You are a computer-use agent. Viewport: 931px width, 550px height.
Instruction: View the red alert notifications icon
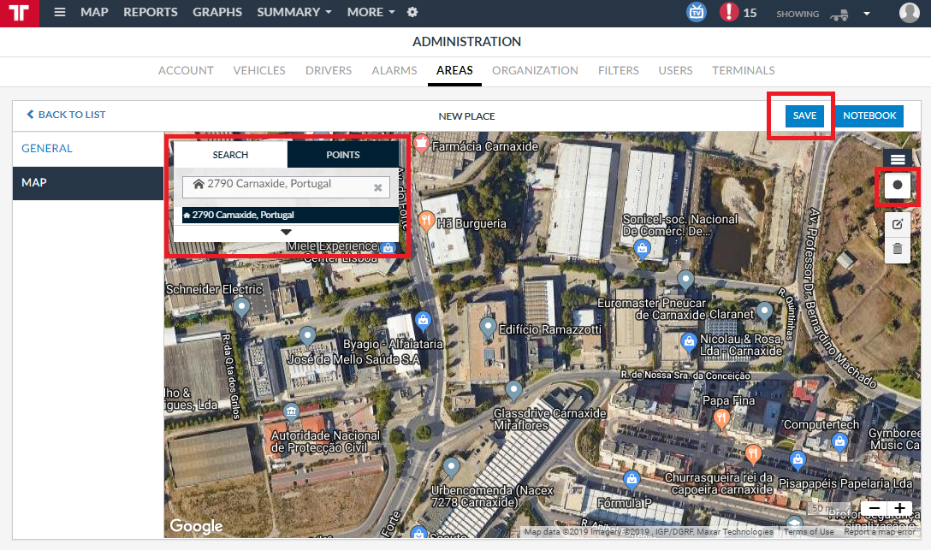point(729,12)
